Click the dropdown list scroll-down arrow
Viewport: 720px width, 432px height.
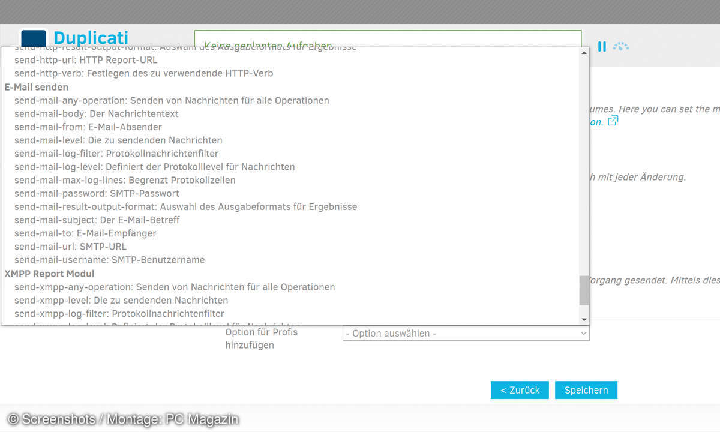[x=584, y=319]
